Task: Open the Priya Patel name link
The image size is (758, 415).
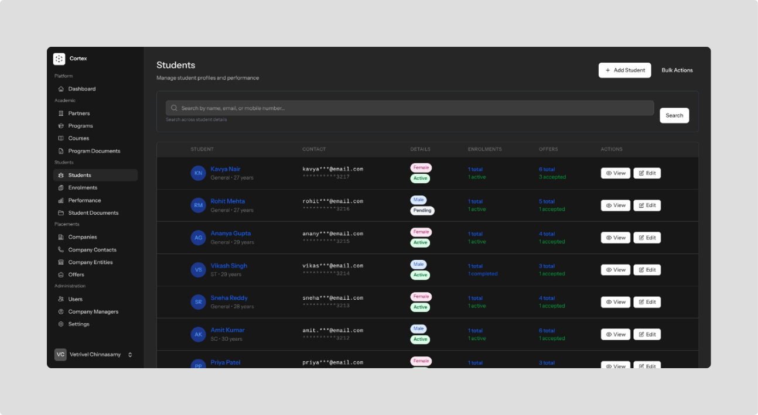Action: [x=226, y=362]
